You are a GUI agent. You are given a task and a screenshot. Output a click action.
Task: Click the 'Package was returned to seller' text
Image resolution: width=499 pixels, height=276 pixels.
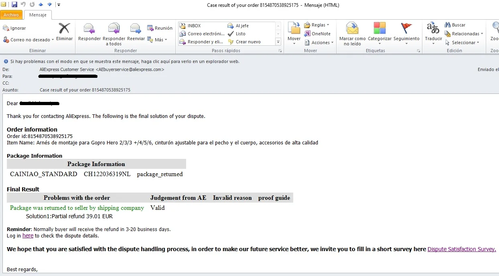tap(77, 208)
